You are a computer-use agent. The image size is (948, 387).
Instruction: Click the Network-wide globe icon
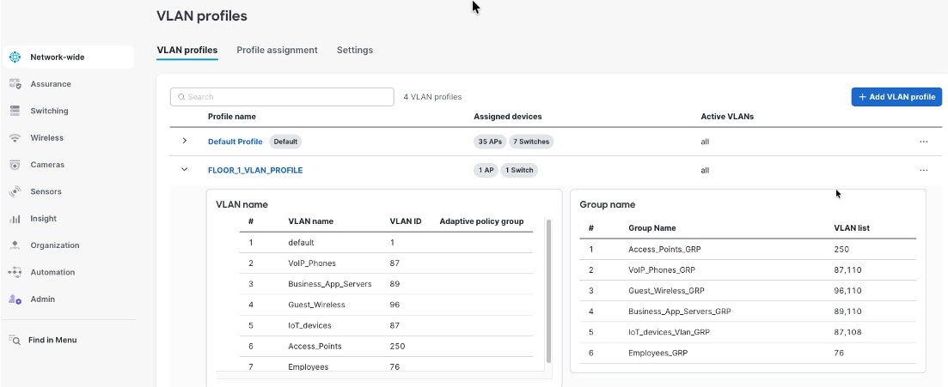[15, 57]
